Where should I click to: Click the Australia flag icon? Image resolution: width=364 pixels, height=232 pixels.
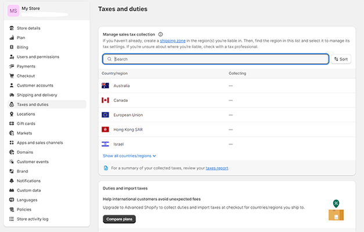tap(105, 86)
